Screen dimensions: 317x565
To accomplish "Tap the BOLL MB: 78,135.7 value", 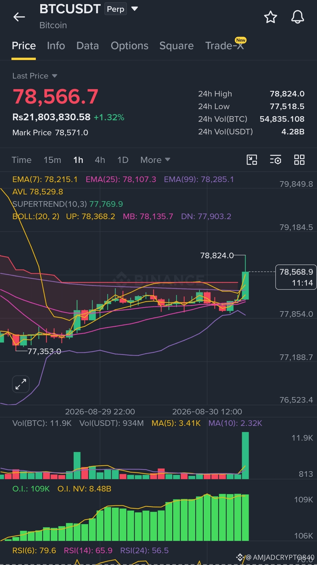I will 148,216.
